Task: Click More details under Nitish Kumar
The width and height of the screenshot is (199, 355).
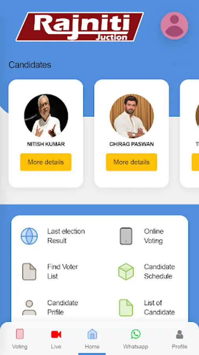Action: coord(46,162)
